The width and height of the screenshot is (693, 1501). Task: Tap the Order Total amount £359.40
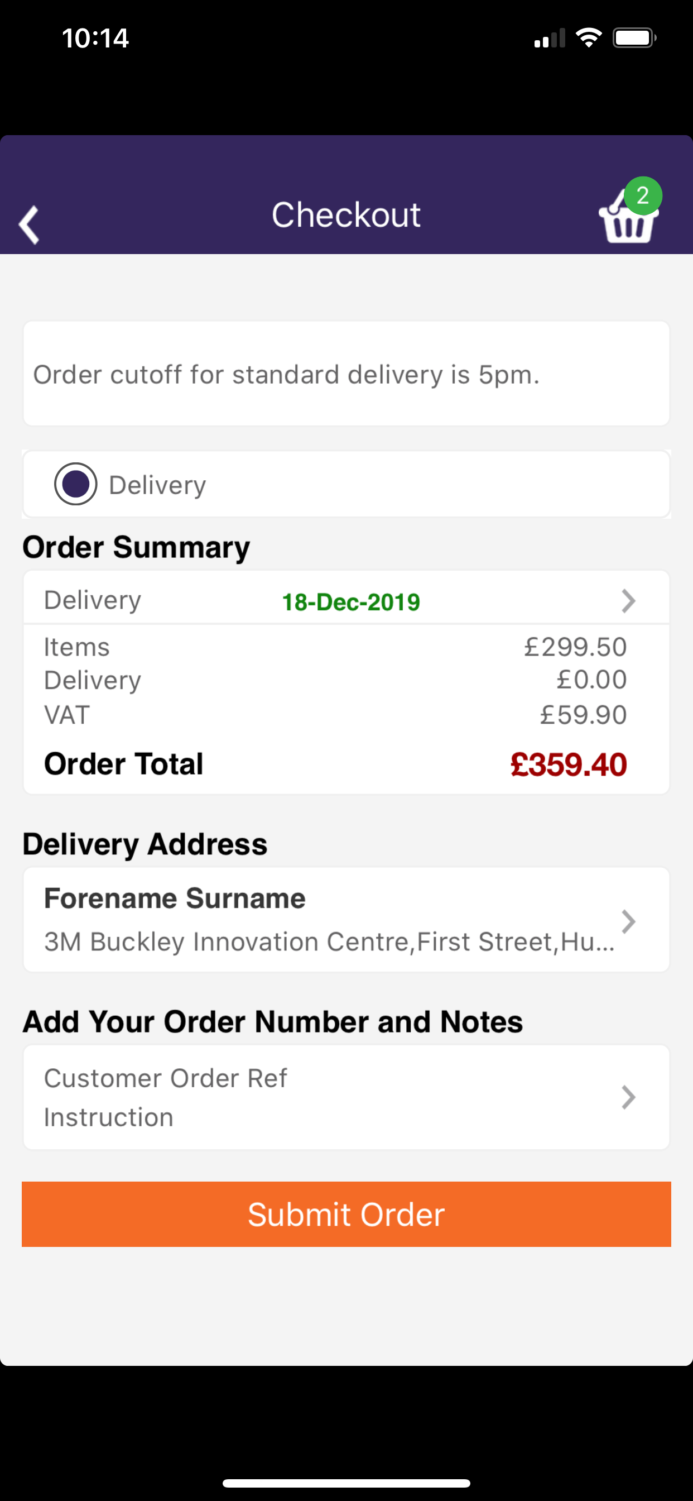click(569, 764)
